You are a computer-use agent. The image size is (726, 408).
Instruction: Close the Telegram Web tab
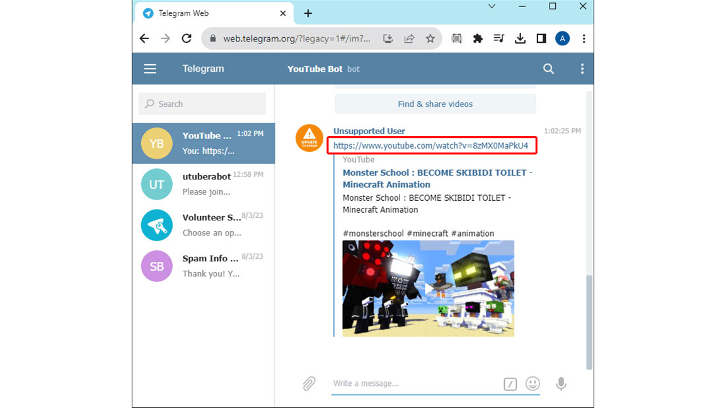(283, 13)
